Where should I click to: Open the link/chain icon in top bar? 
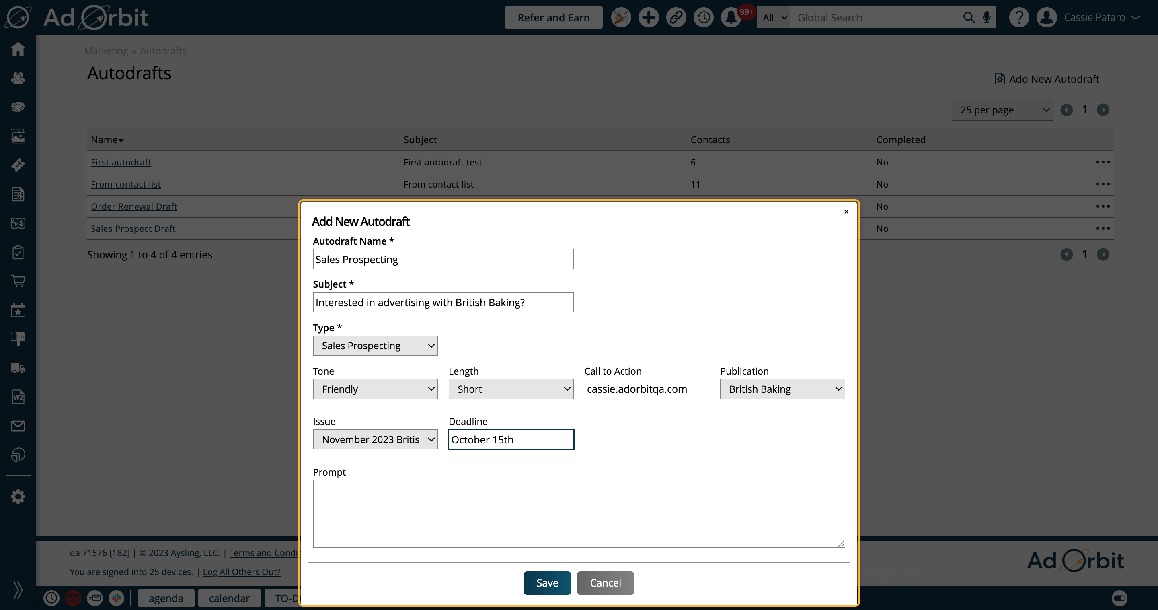click(676, 17)
